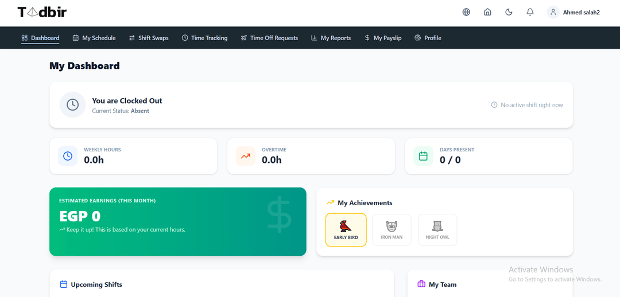620x297 pixels.
Task: Click the clock icon in Clocked Out card
Action: 72,105
